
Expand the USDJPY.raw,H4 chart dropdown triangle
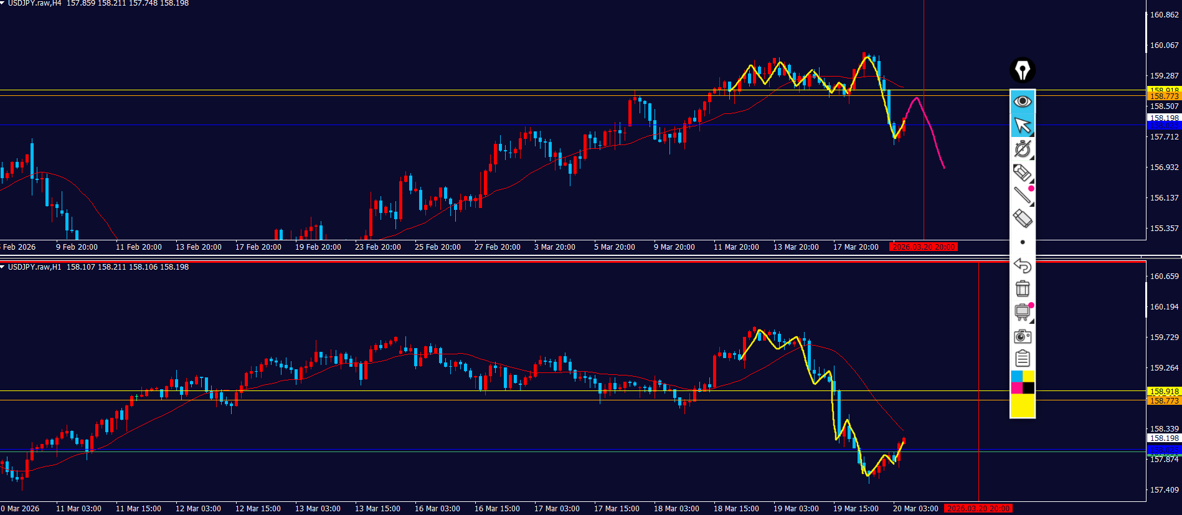(x=3, y=3)
